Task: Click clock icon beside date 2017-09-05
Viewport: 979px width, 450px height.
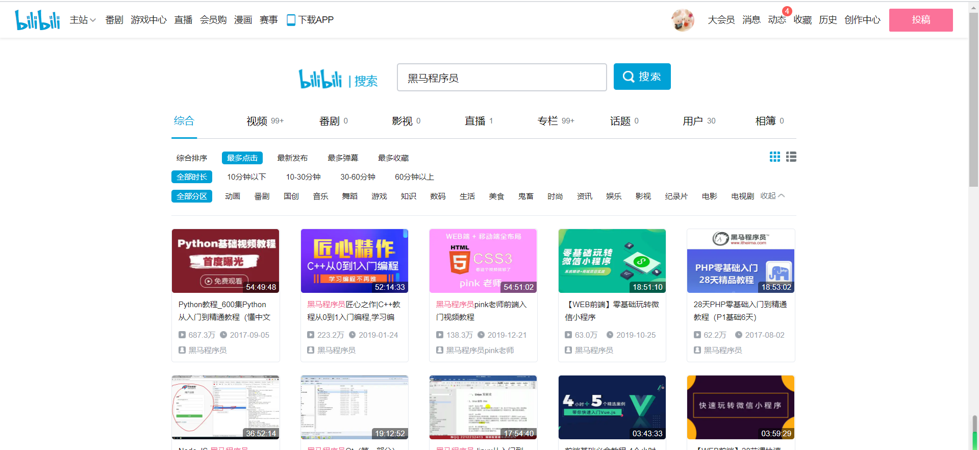Action: click(223, 335)
